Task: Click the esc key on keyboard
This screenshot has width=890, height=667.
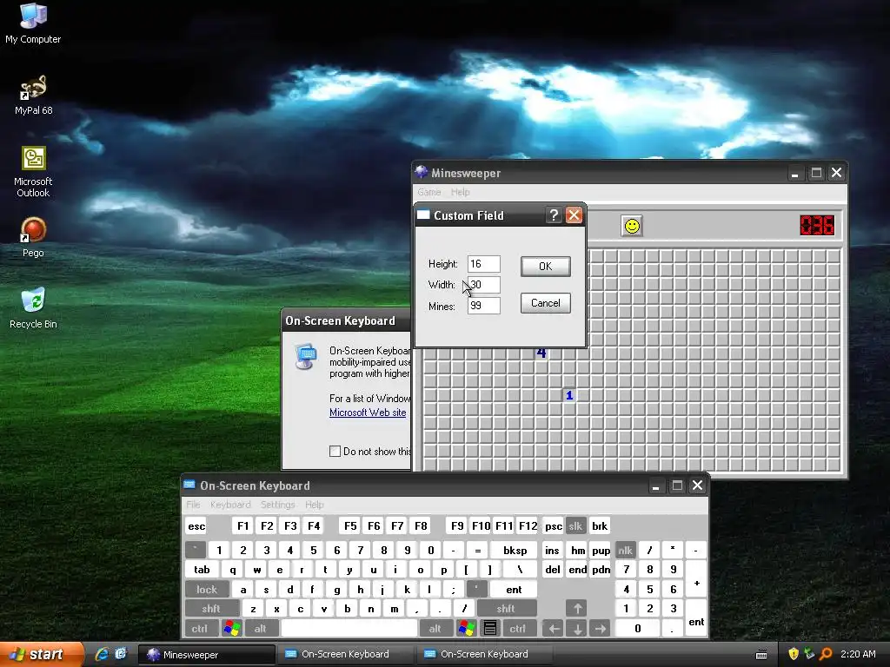Action: pyautogui.click(x=196, y=526)
